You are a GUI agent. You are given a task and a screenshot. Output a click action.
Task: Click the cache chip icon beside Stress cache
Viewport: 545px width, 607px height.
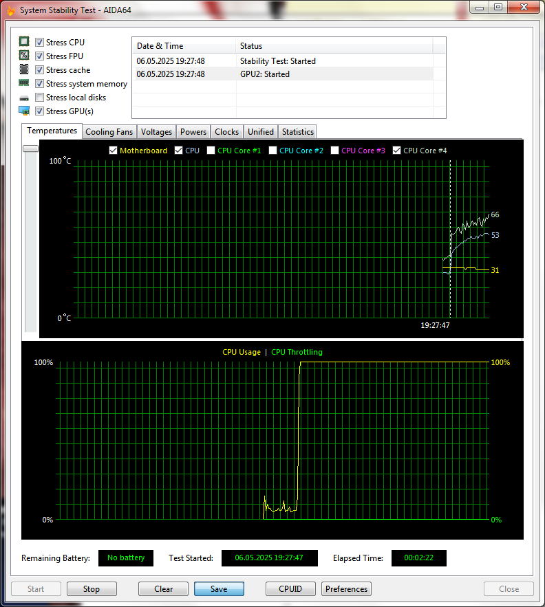(x=24, y=69)
